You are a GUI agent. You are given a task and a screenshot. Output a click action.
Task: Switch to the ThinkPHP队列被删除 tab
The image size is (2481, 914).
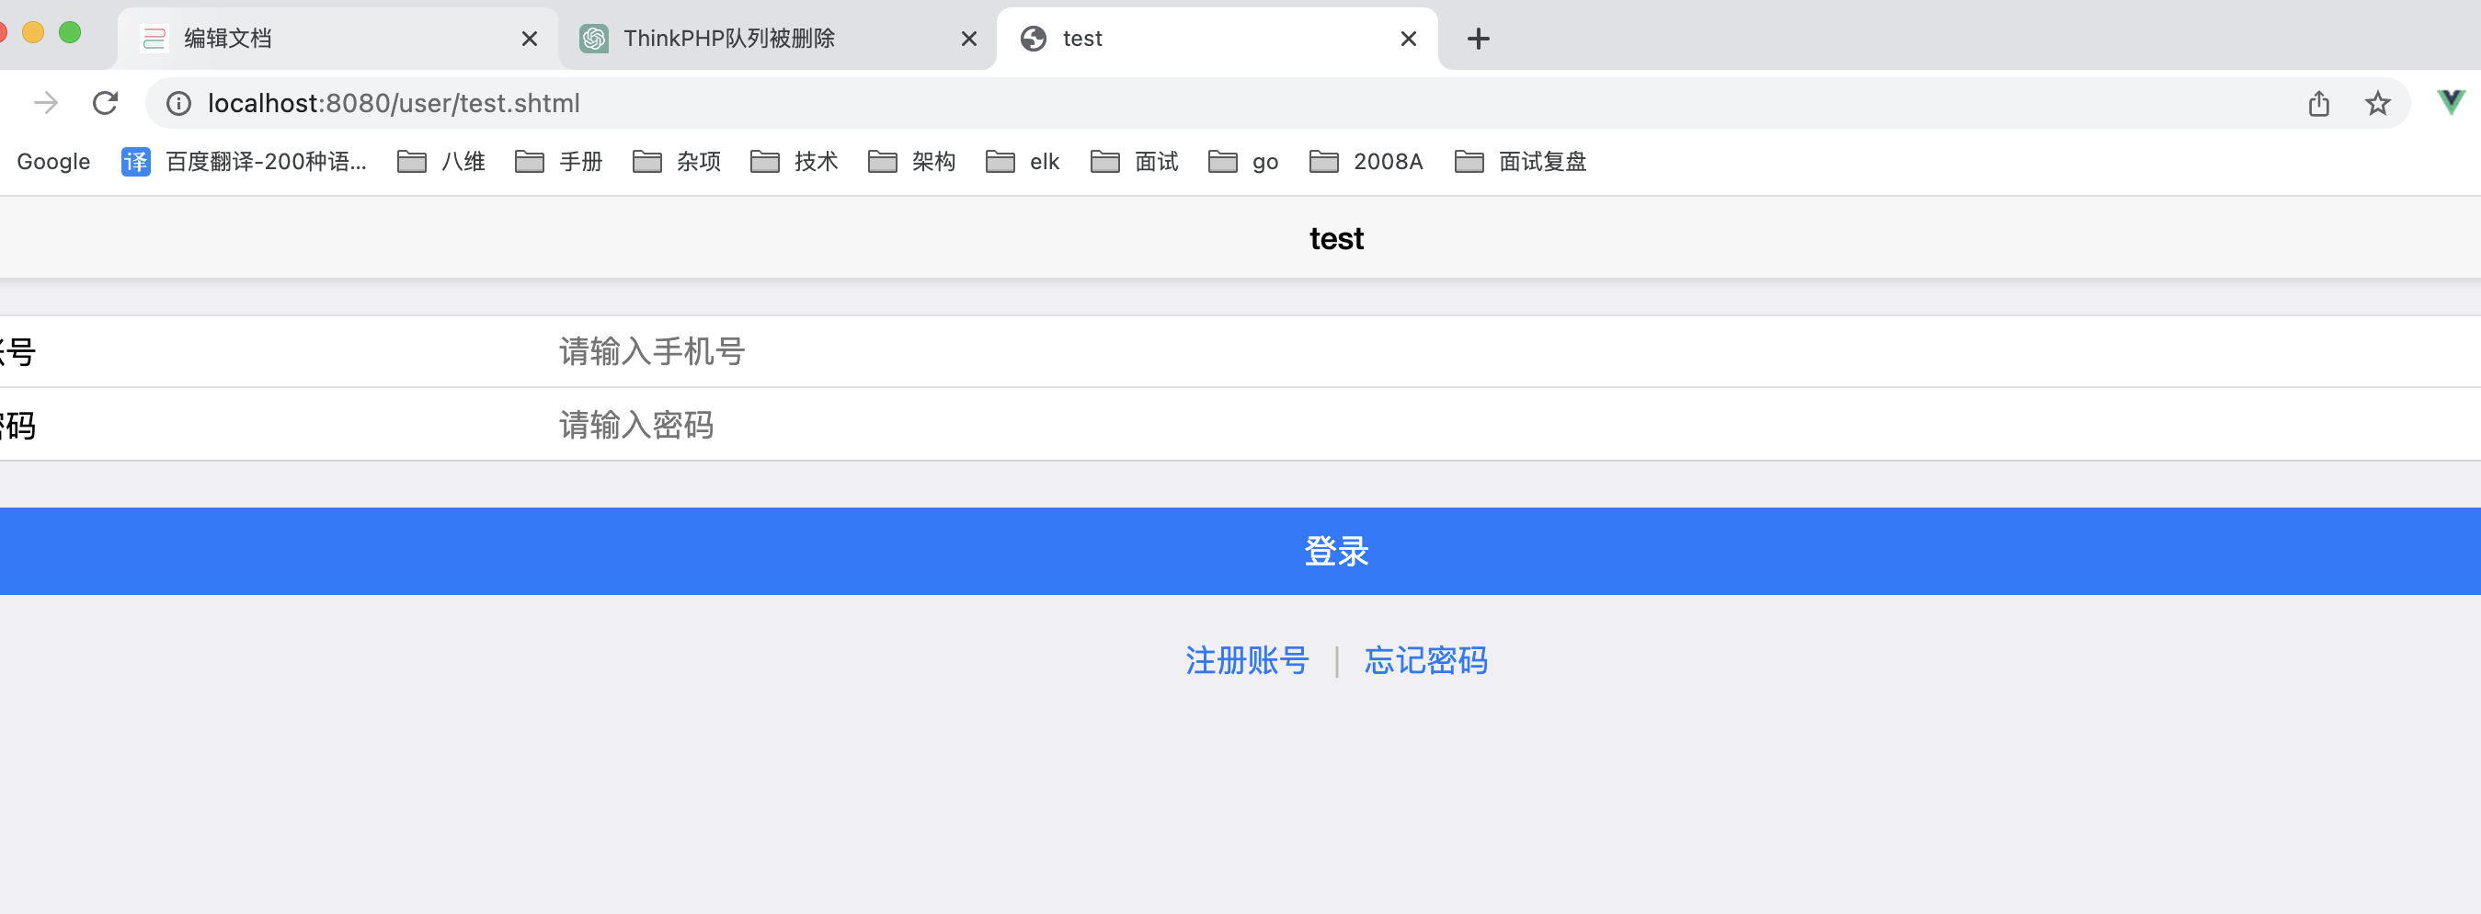(x=777, y=39)
